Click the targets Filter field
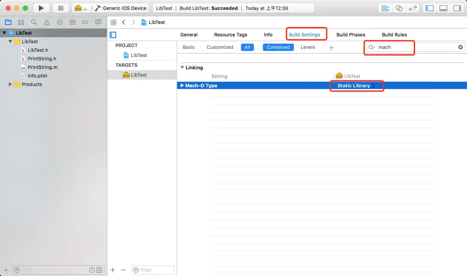 tap(152, 270)
